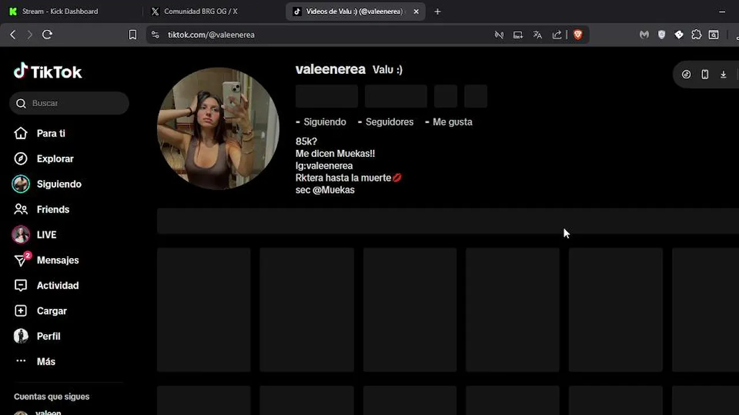Click the browser forward arrow
The height and width of the screenshot is (415, 739).
click(29, 35)
